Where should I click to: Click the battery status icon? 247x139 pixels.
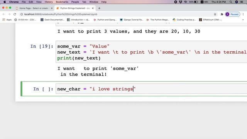[194, 2]
